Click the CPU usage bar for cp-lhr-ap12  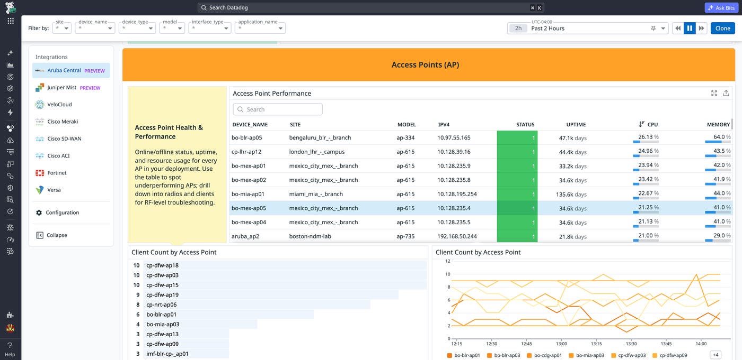click(x=646, y=156)
